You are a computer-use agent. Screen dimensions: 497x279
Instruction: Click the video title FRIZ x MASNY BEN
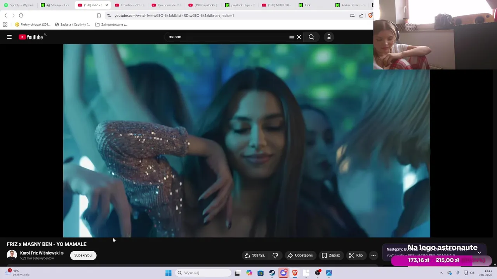tap(47, 244)
